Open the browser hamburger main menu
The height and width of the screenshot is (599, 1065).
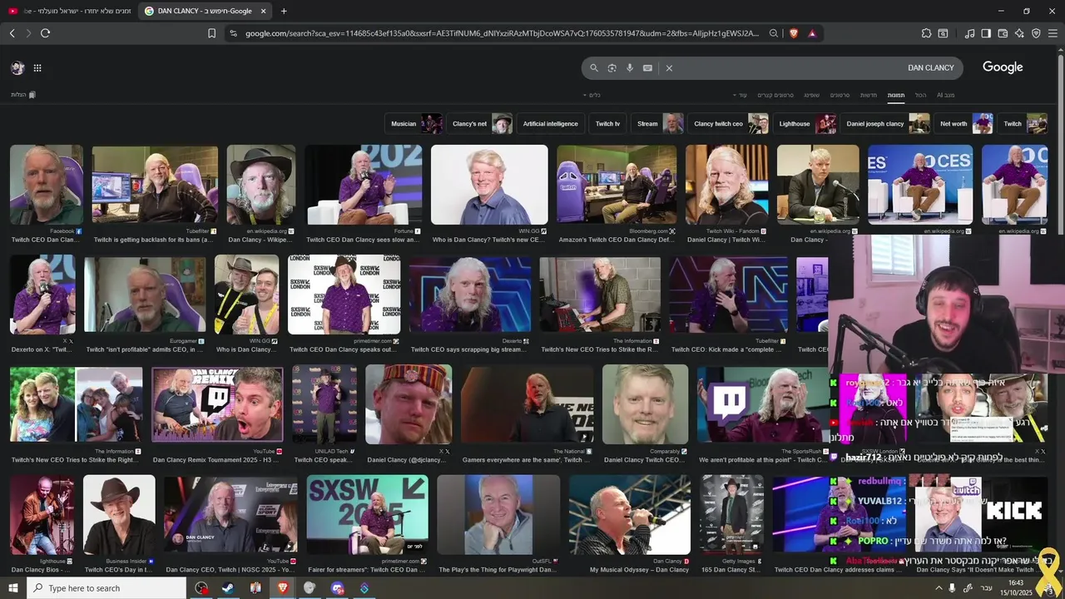1053,33
